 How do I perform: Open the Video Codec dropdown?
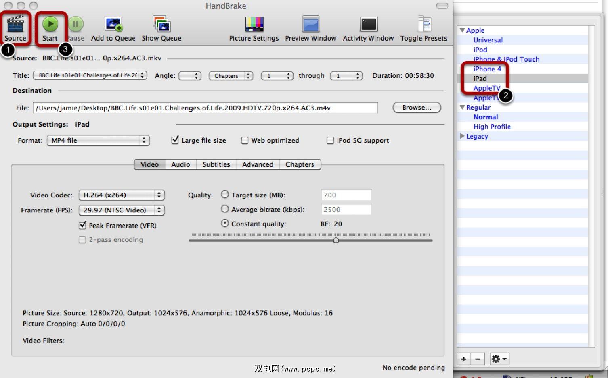coord(122,195)
